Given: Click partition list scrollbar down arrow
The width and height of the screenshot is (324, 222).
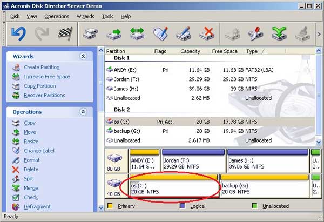Looking at the screenshot, I should [319, 142].
